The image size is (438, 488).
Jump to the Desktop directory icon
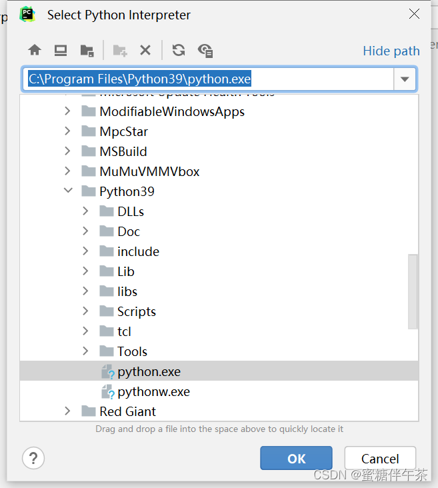point(61,50)
